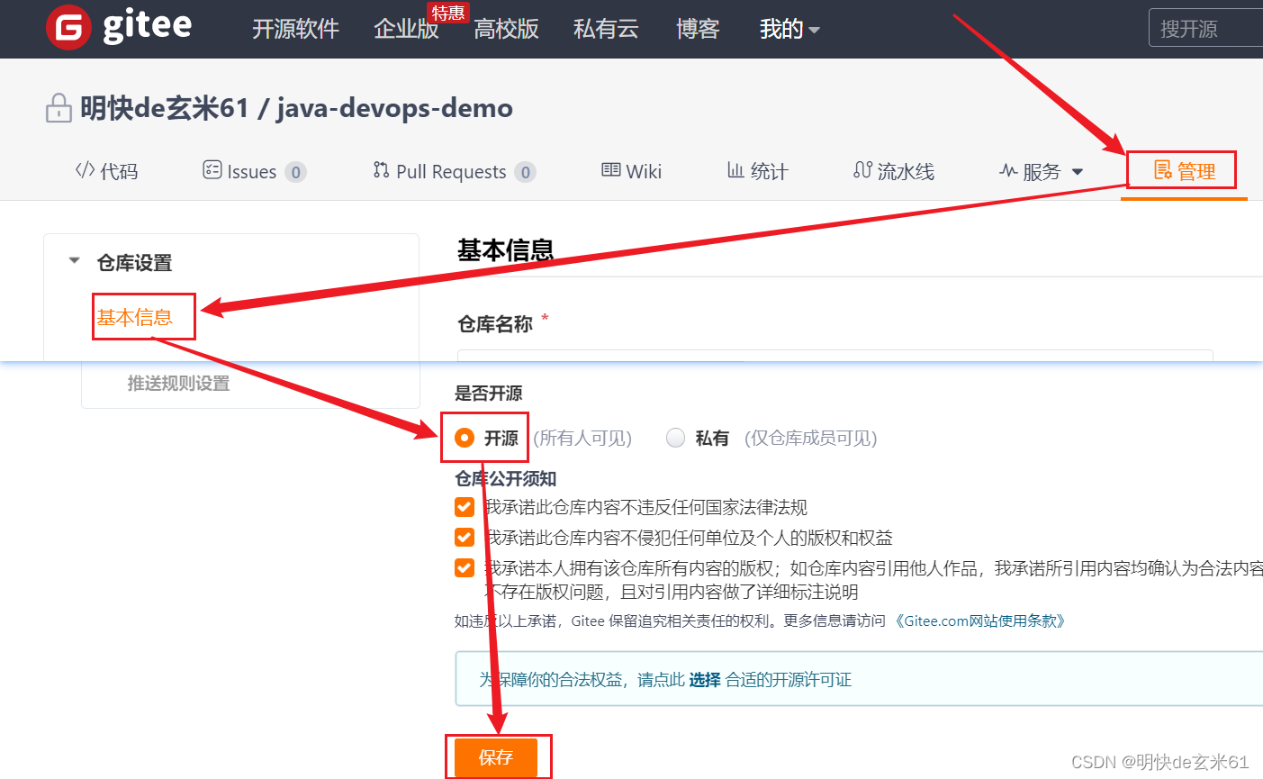Image resolution: width=1263 pixels, height=779 pixels.
Task: Open the 管理 management tab
Action: (x=1184, y=171)
